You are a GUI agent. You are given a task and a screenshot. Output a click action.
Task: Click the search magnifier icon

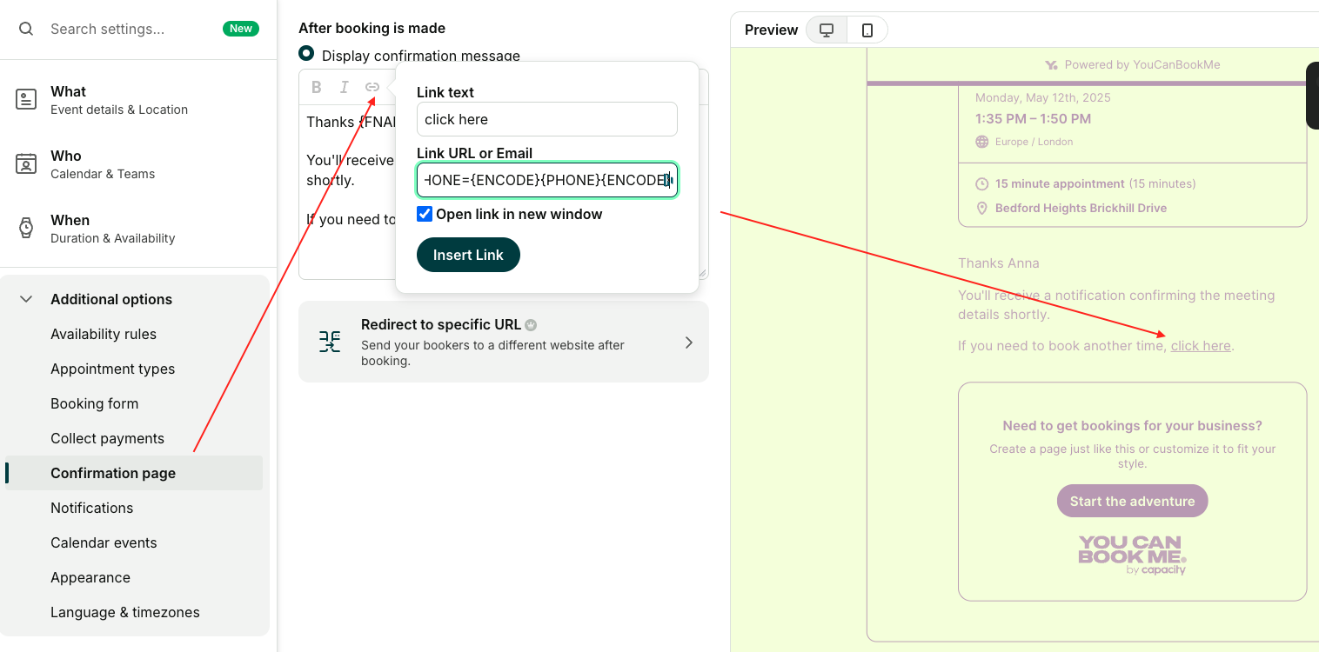point(26,29)
